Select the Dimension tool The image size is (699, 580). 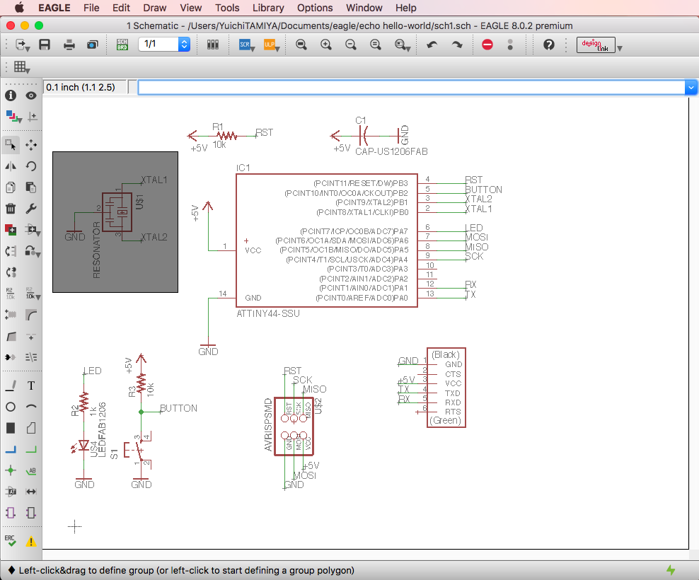click(30, 492)
